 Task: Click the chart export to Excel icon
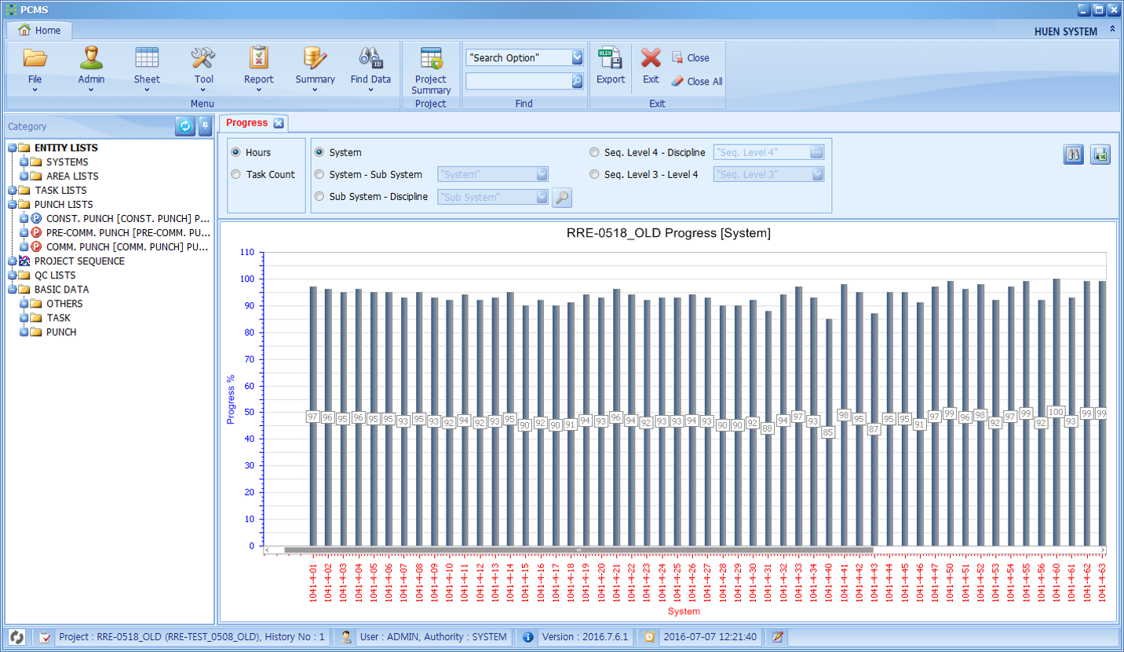[x=1100, y=155]
